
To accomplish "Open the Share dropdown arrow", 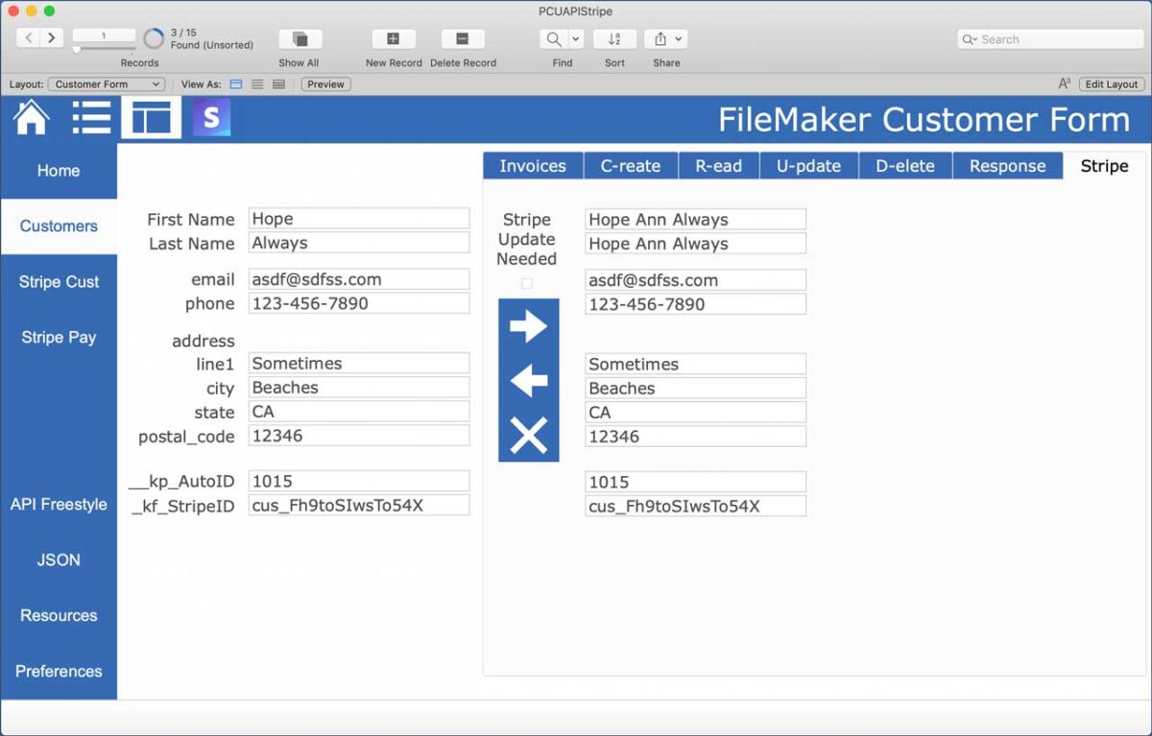I will tap(679, 39).
